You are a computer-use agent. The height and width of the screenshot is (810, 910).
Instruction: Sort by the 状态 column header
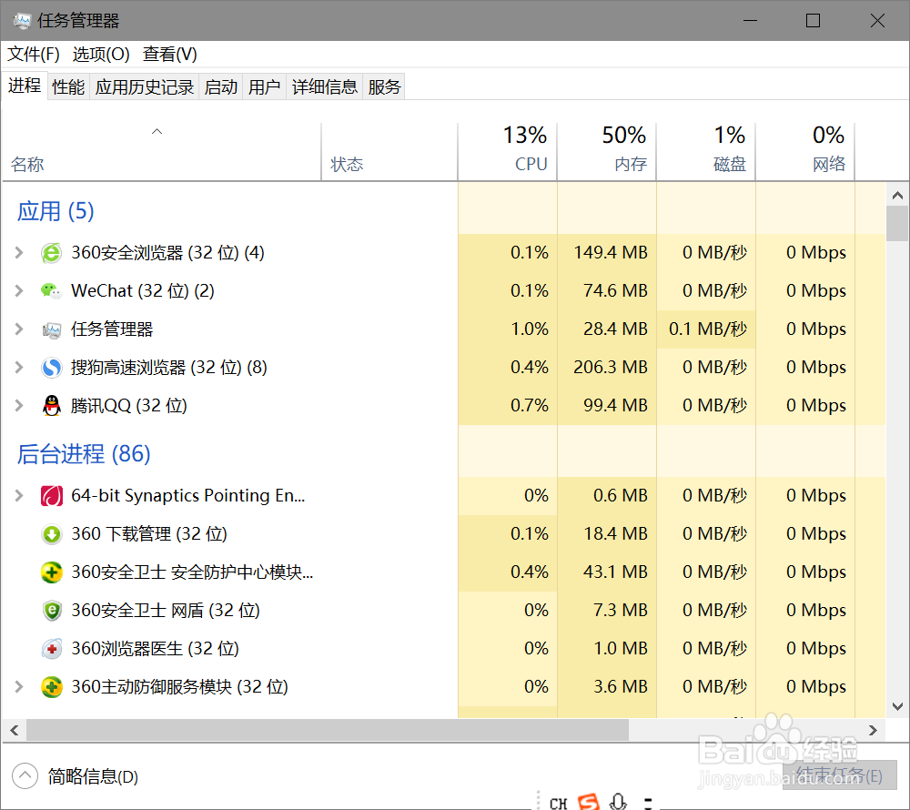coord(389,152)
